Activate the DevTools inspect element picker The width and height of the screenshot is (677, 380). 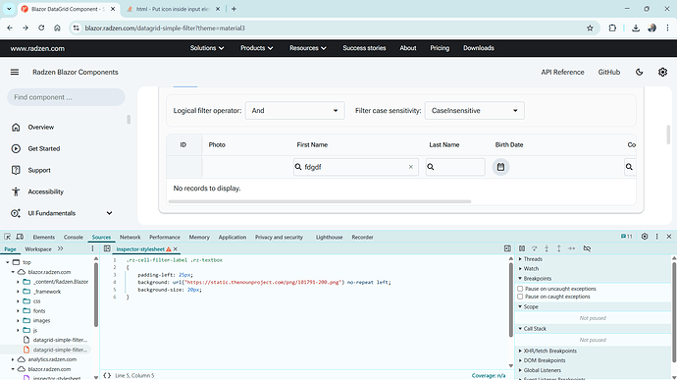(7, 237)
